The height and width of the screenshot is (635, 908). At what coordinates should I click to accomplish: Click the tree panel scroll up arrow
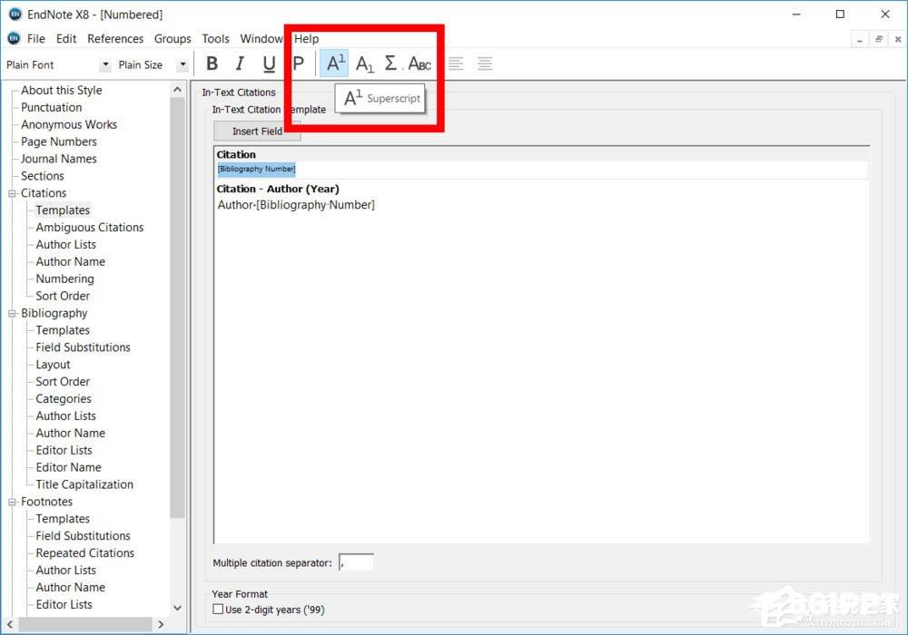(177, 90)
